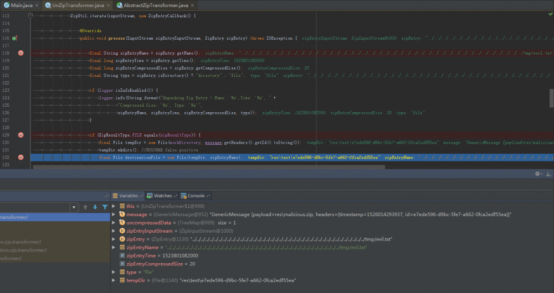Expand the tempDir variable node
The width and height of the screenshot is (554, 293).
pyautogui.click(x=114, y=280)
